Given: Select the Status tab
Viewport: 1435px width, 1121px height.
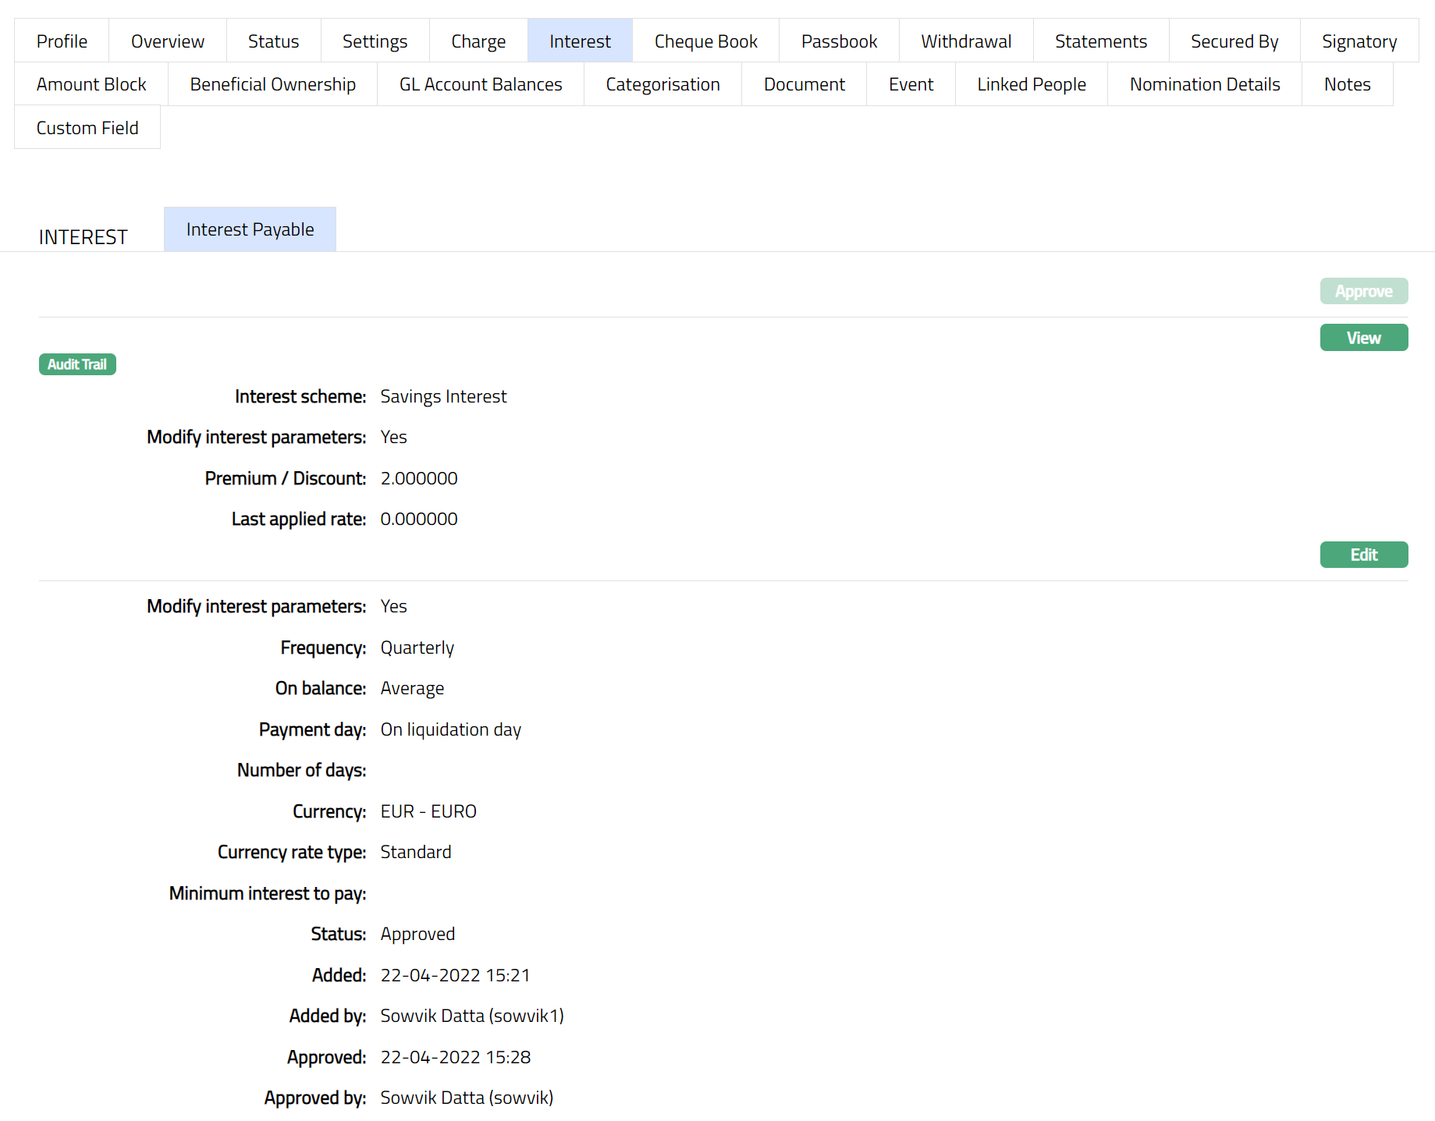Looking at the screenshot, I should tap(273, 41).
